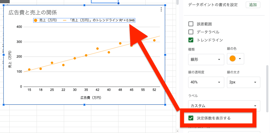Click the data point at x-axis value 15
Viewport: 270px width, 133px height.
coord(29,70)
